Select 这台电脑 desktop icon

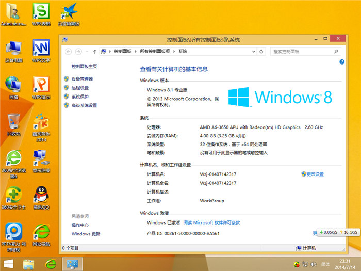14,51
